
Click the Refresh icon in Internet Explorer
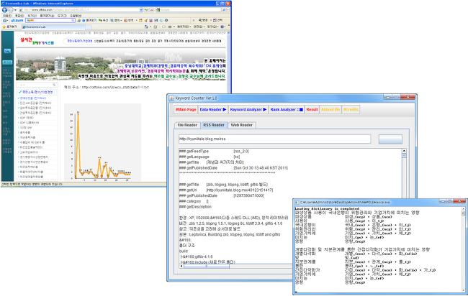146,10
